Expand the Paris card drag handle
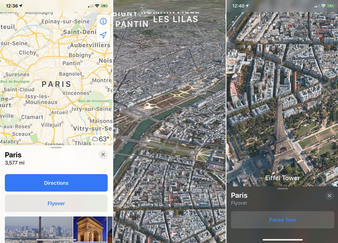The width and height of the screenshot is (338, 243). click(x=56, y=148)
